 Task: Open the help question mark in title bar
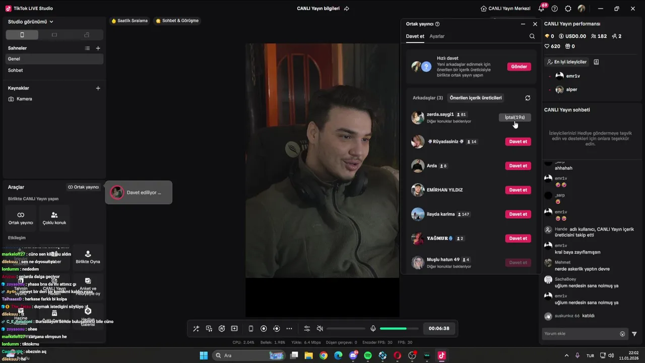tap(555, 9)
